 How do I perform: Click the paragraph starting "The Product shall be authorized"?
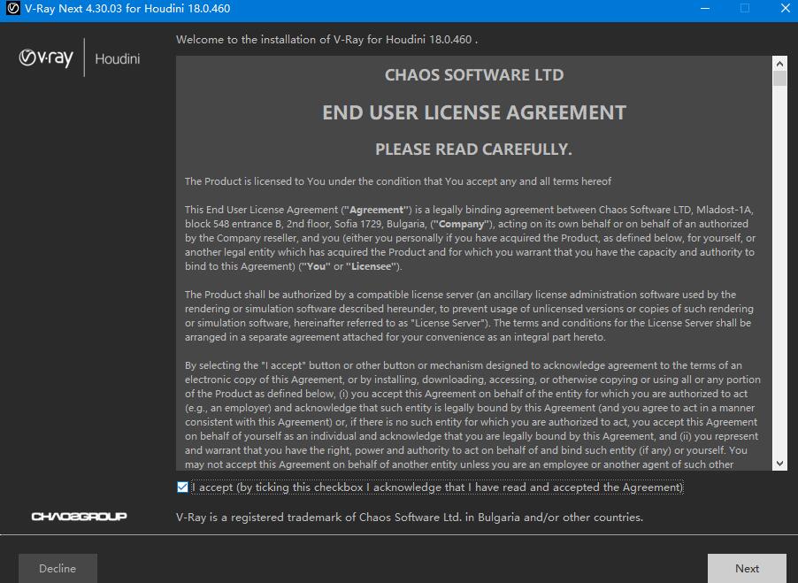point(469,316)
